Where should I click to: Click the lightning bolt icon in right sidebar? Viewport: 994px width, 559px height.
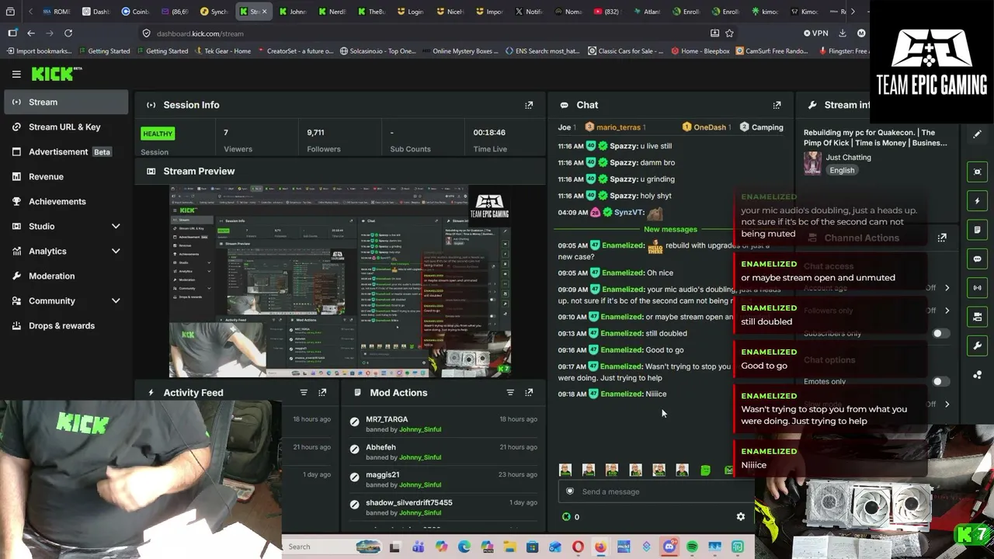point(977,201)
